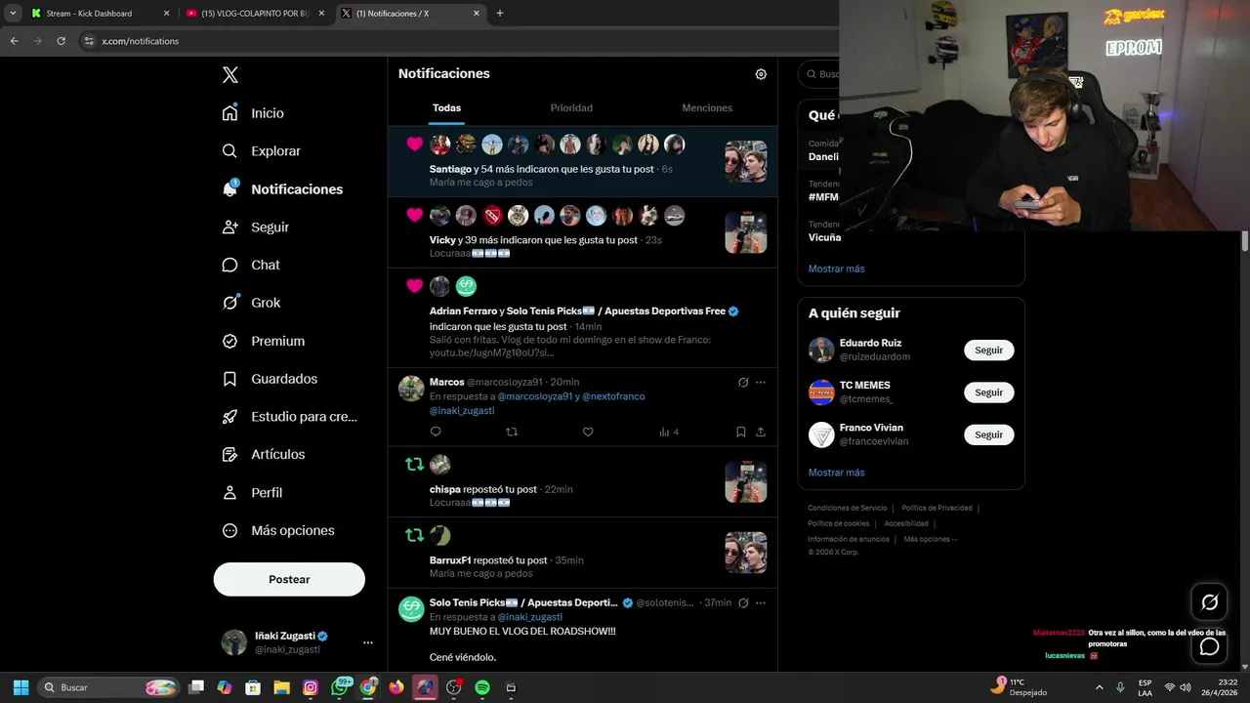Open Notificaciones in the sidebar
The width and height of the screenshot is (1250, 703).
coord(282,189)
